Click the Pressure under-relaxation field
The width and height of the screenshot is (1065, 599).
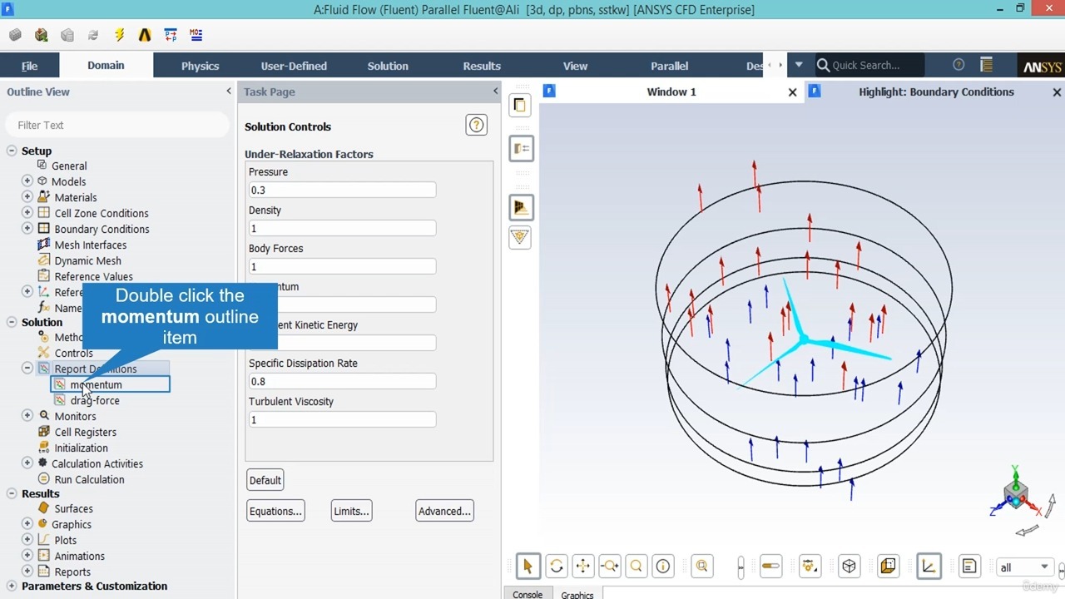tap(342, 190)
